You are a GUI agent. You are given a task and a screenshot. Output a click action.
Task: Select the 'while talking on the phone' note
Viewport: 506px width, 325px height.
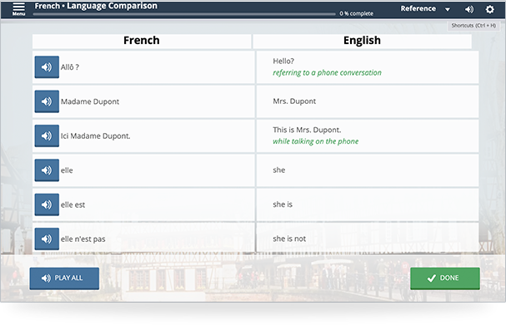pos(316,141)
